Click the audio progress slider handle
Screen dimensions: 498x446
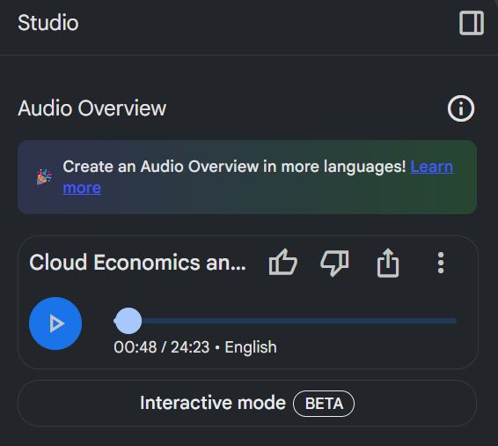coord(128,321)
